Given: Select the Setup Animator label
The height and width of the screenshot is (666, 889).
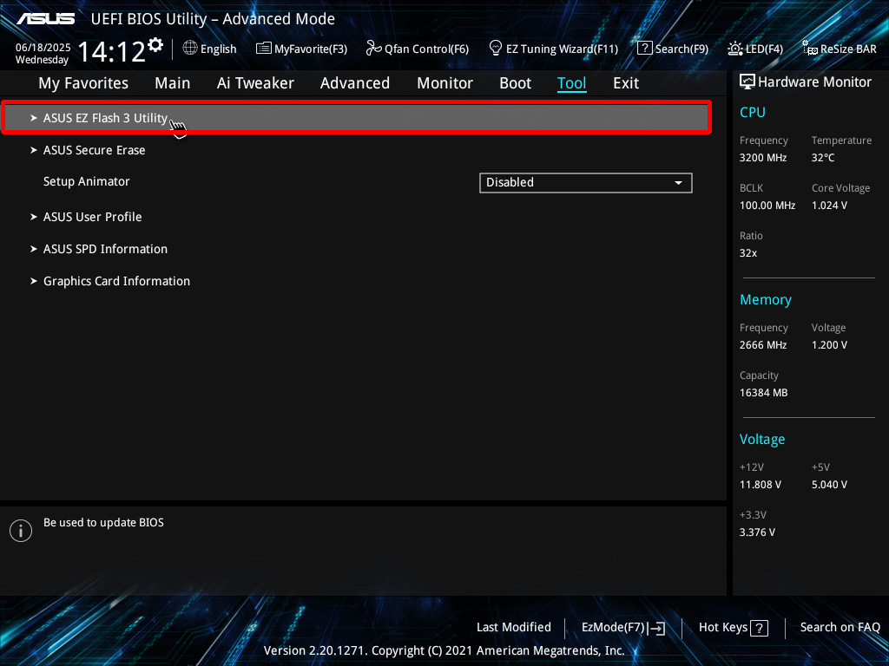Looking at the screenshot, I should click(87, 181).
